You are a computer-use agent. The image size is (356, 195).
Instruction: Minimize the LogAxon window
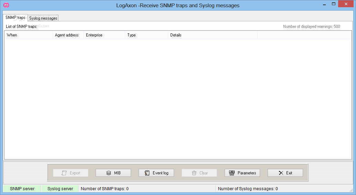point(324,4)
